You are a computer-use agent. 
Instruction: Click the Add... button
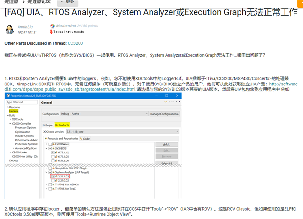(167, 144)
